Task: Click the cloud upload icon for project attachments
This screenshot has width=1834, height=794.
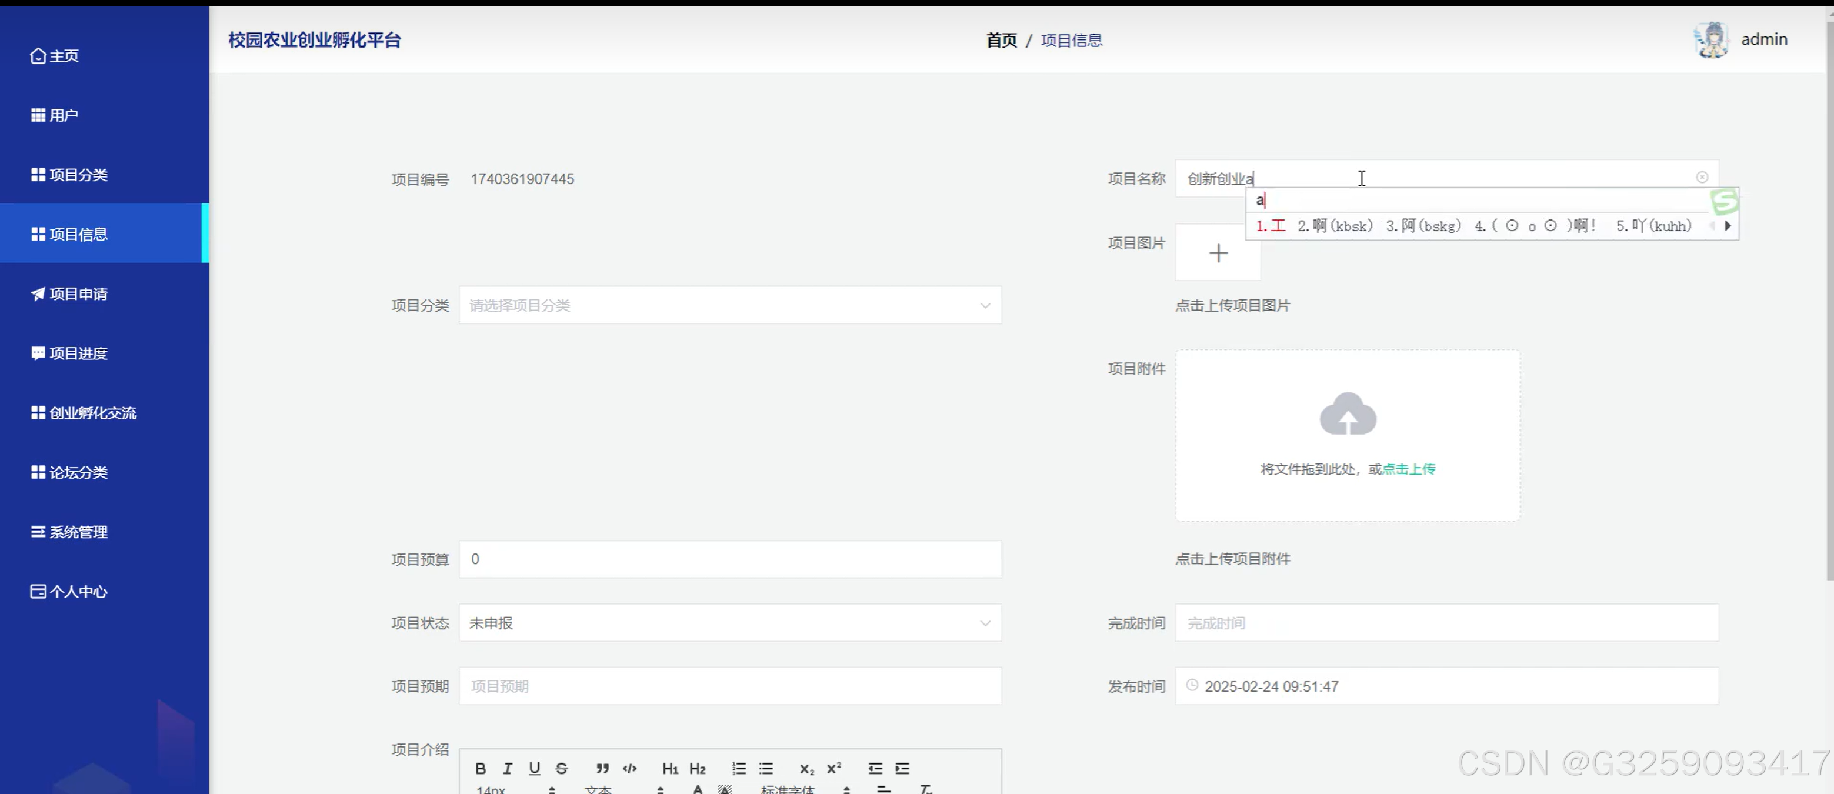Action: tap(1347, 413)
